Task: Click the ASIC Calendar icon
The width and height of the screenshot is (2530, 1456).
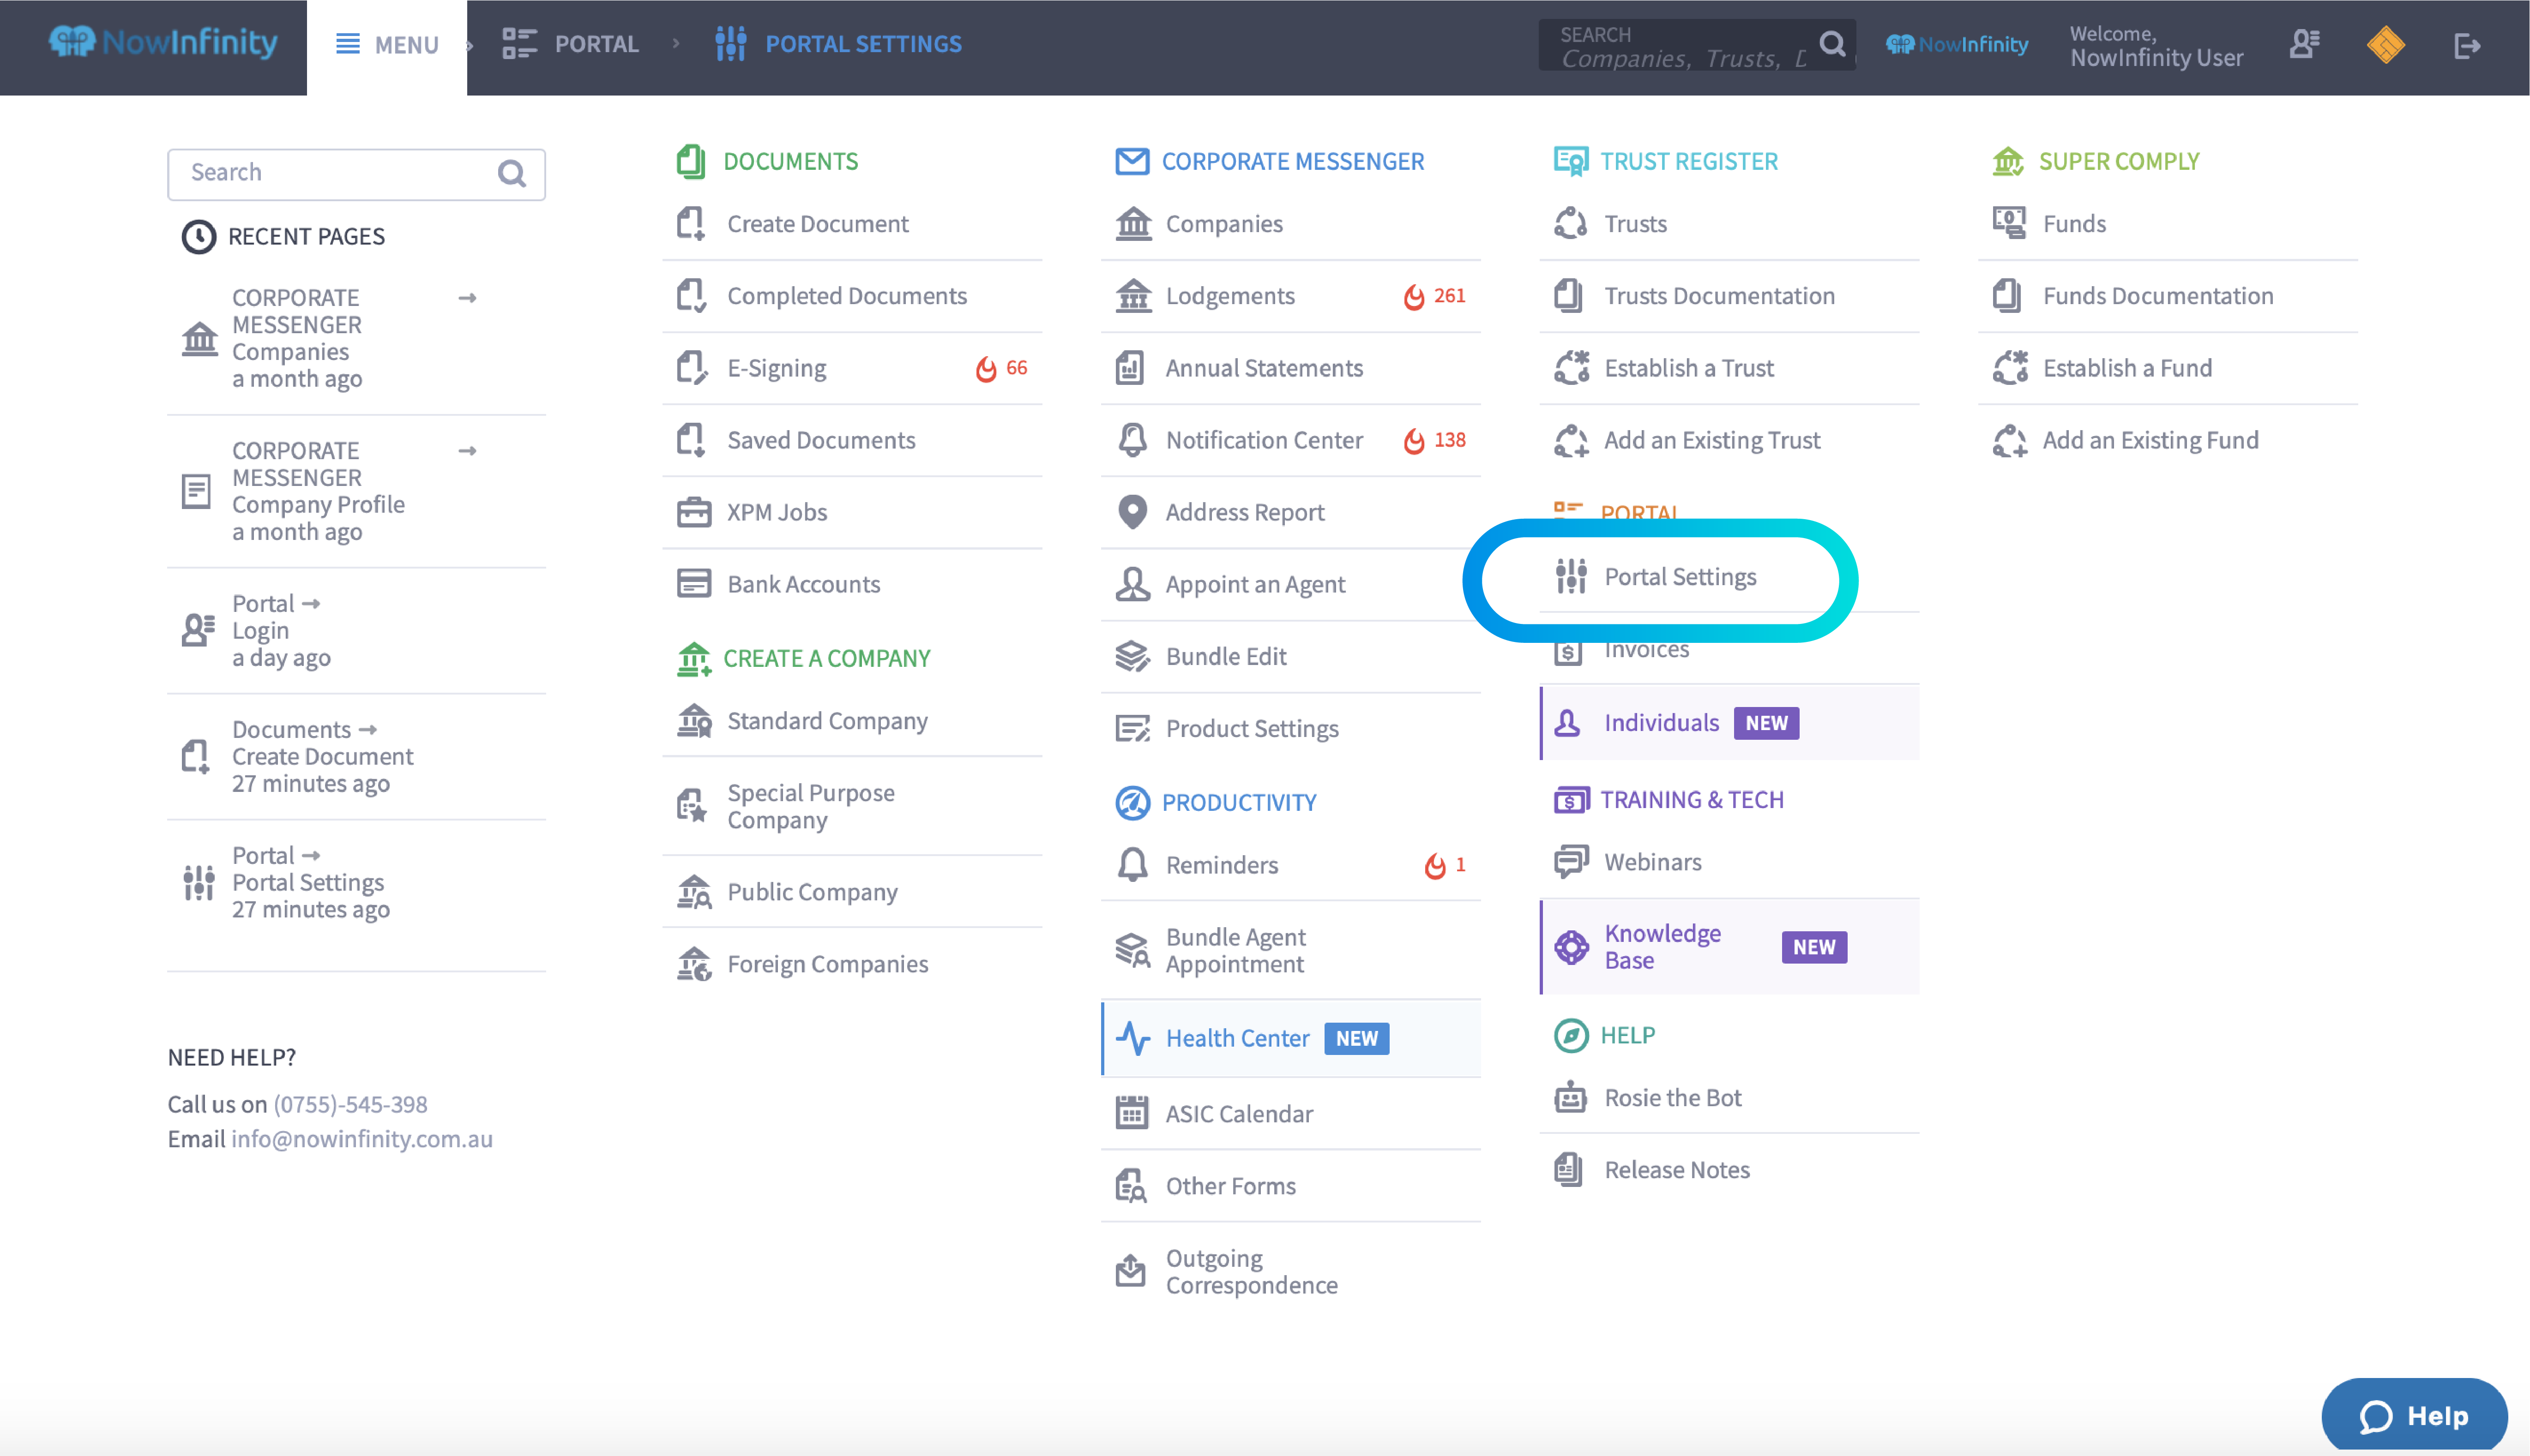Action: (1132, 1113)
